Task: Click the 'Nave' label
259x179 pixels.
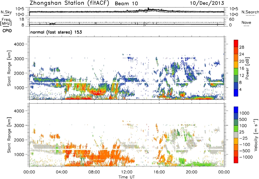Action: pyautogui.click(x=246, y=22)
